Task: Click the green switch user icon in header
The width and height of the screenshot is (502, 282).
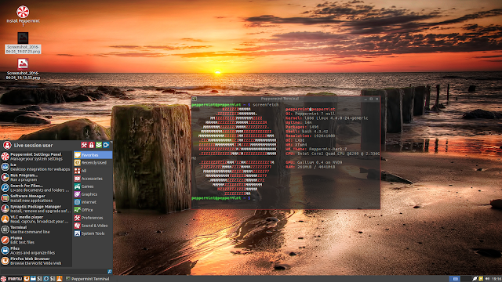Action: [99, 145]
